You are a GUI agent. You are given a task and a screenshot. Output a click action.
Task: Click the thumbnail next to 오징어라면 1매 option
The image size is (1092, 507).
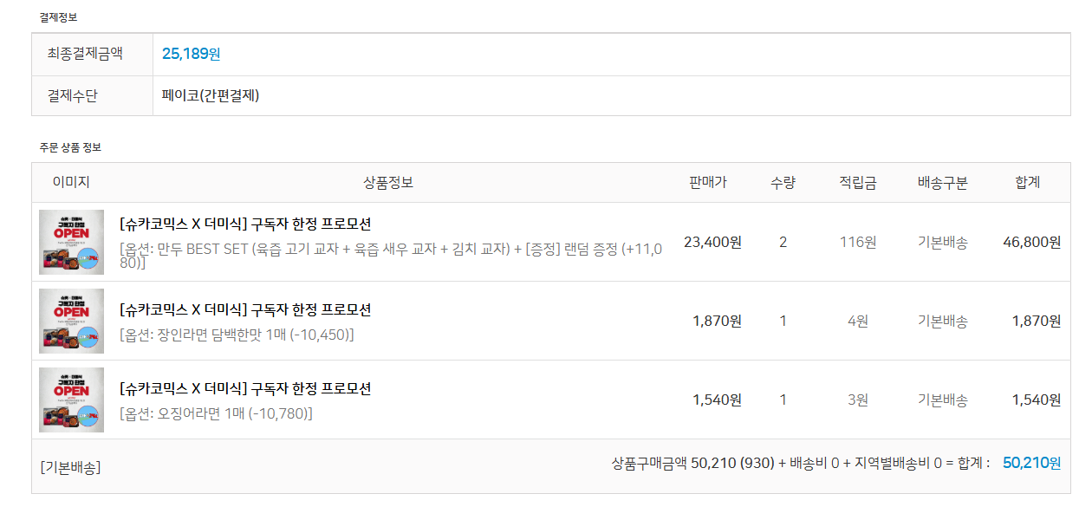tap(71, 400)
